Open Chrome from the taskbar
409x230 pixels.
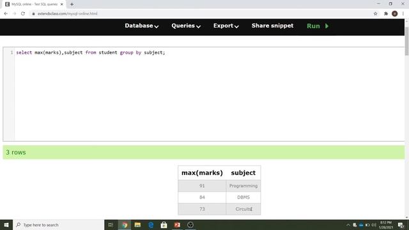125,225
